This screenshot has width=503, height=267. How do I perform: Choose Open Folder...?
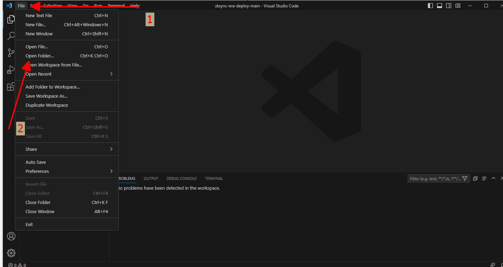coord(67,56)
